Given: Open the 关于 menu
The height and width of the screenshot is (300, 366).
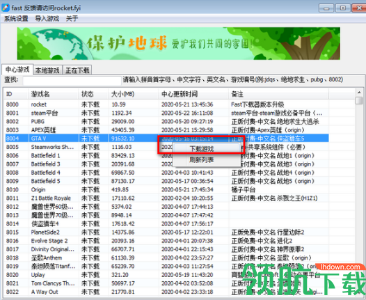Looking at the screenshot, I should (72, 18).
